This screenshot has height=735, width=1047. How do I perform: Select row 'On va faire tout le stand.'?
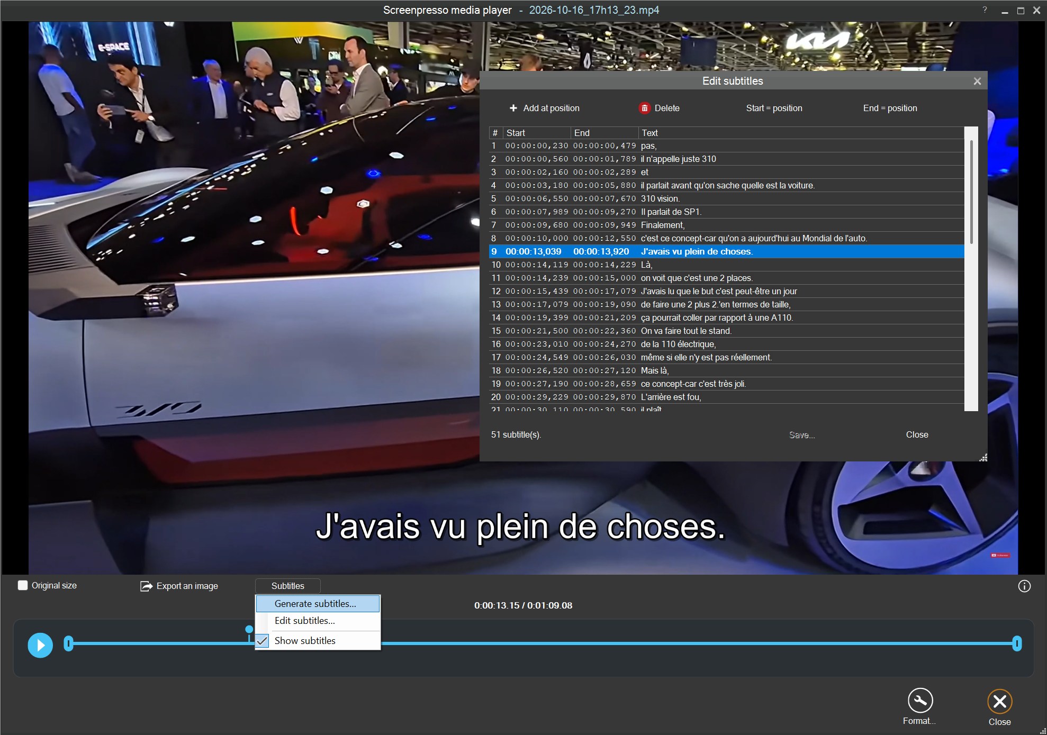pyautogui.click(x=726, y=331)
